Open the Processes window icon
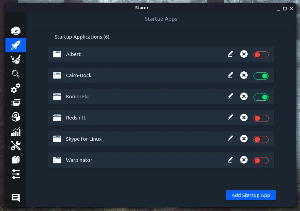300x211 pixels. (16, 102)
